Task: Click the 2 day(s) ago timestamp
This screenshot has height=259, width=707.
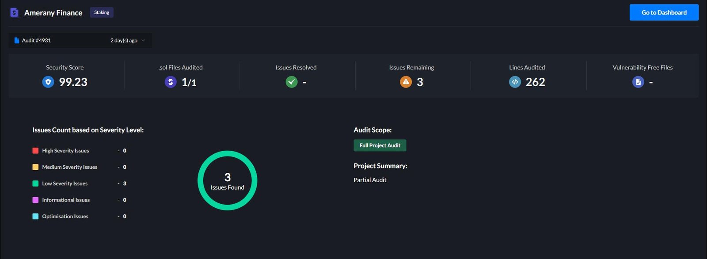Action: point(124,41)
